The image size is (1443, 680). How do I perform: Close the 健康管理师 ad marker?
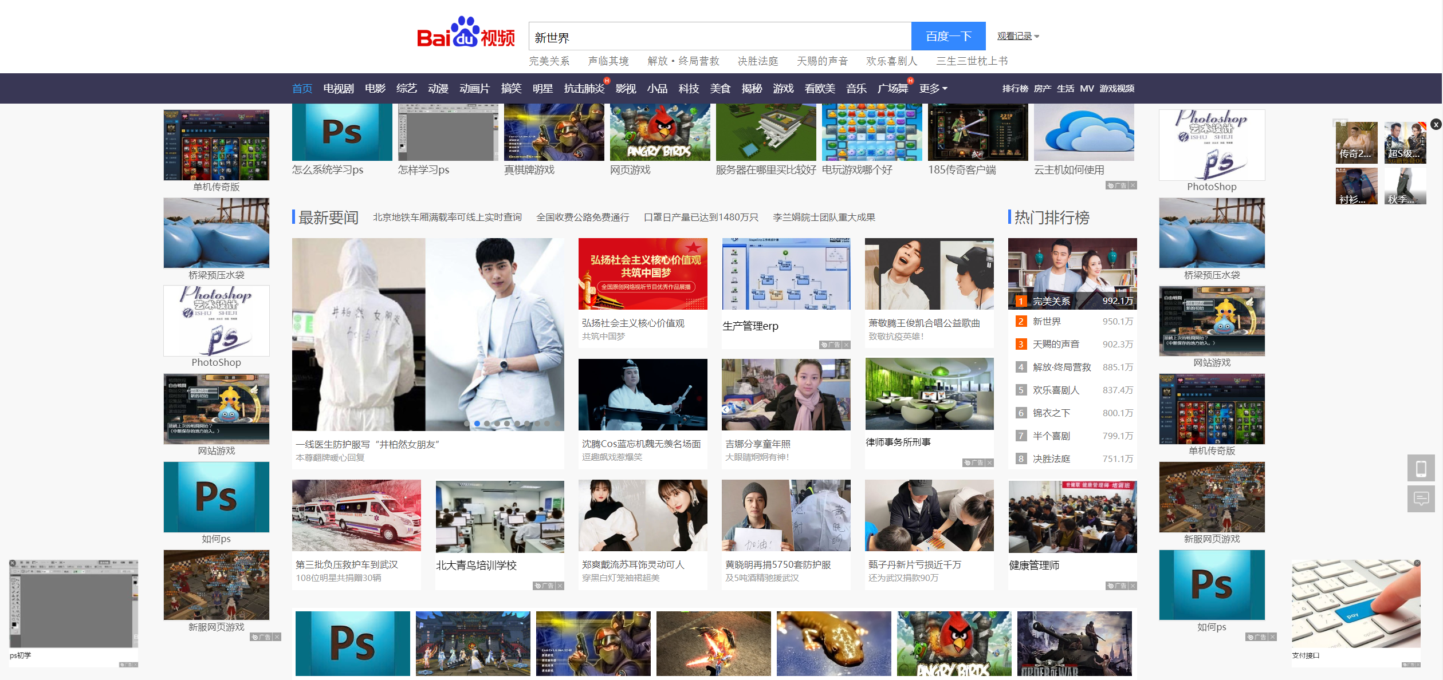[1133, 586]
